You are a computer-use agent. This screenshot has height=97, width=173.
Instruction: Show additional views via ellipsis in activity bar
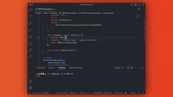click(x=31, y=64)
